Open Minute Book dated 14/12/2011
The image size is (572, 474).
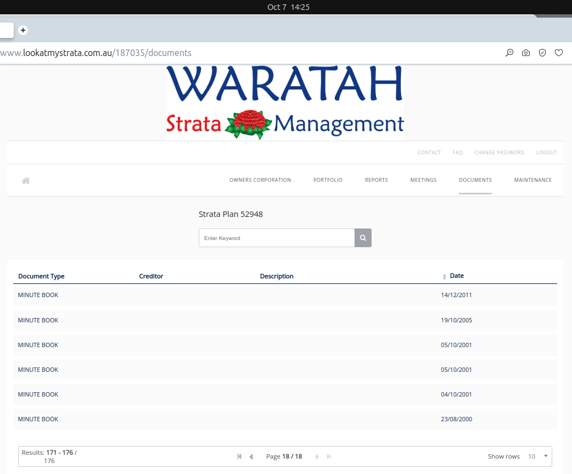(285, 295)
